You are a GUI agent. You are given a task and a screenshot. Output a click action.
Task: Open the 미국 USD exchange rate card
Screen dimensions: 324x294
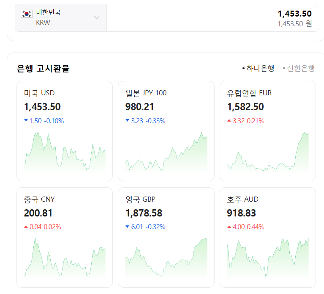pyautogui.click(x=65, y=131)
